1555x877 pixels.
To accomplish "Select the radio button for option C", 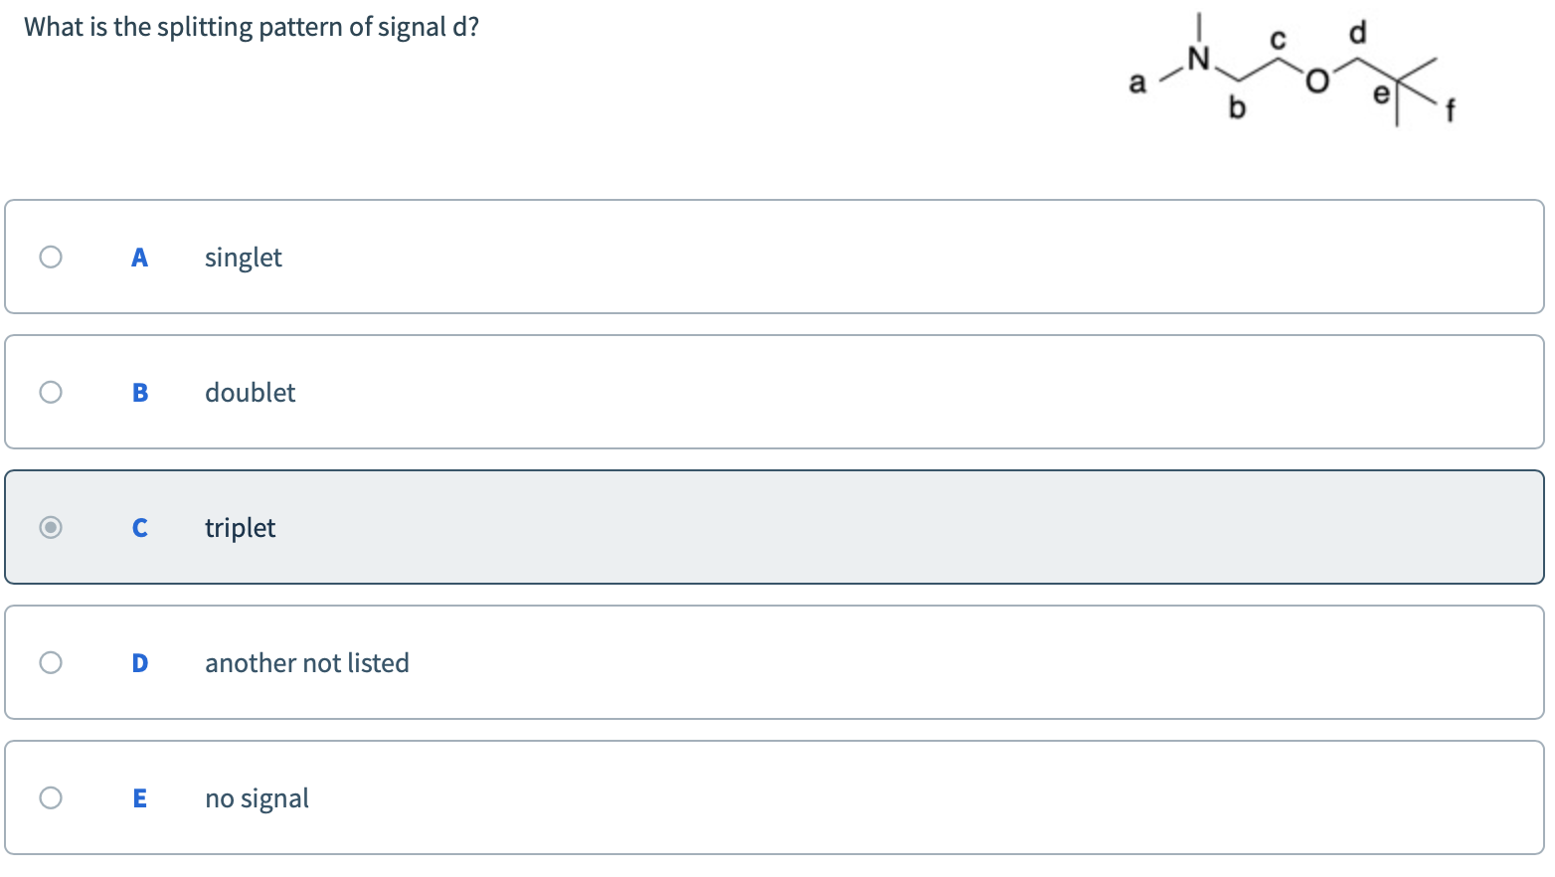I will tap(51, 527).
